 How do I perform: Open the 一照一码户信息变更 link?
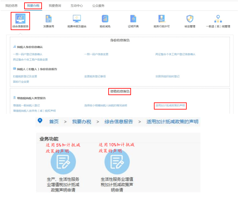(x=96, y=54)
